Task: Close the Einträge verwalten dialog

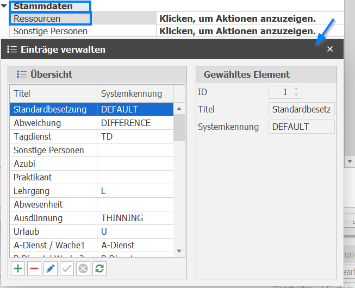Action: pyautogui.click(x=329, y=49)
